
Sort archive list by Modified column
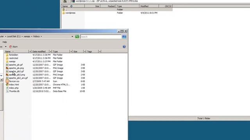click(x=149, y=6)
